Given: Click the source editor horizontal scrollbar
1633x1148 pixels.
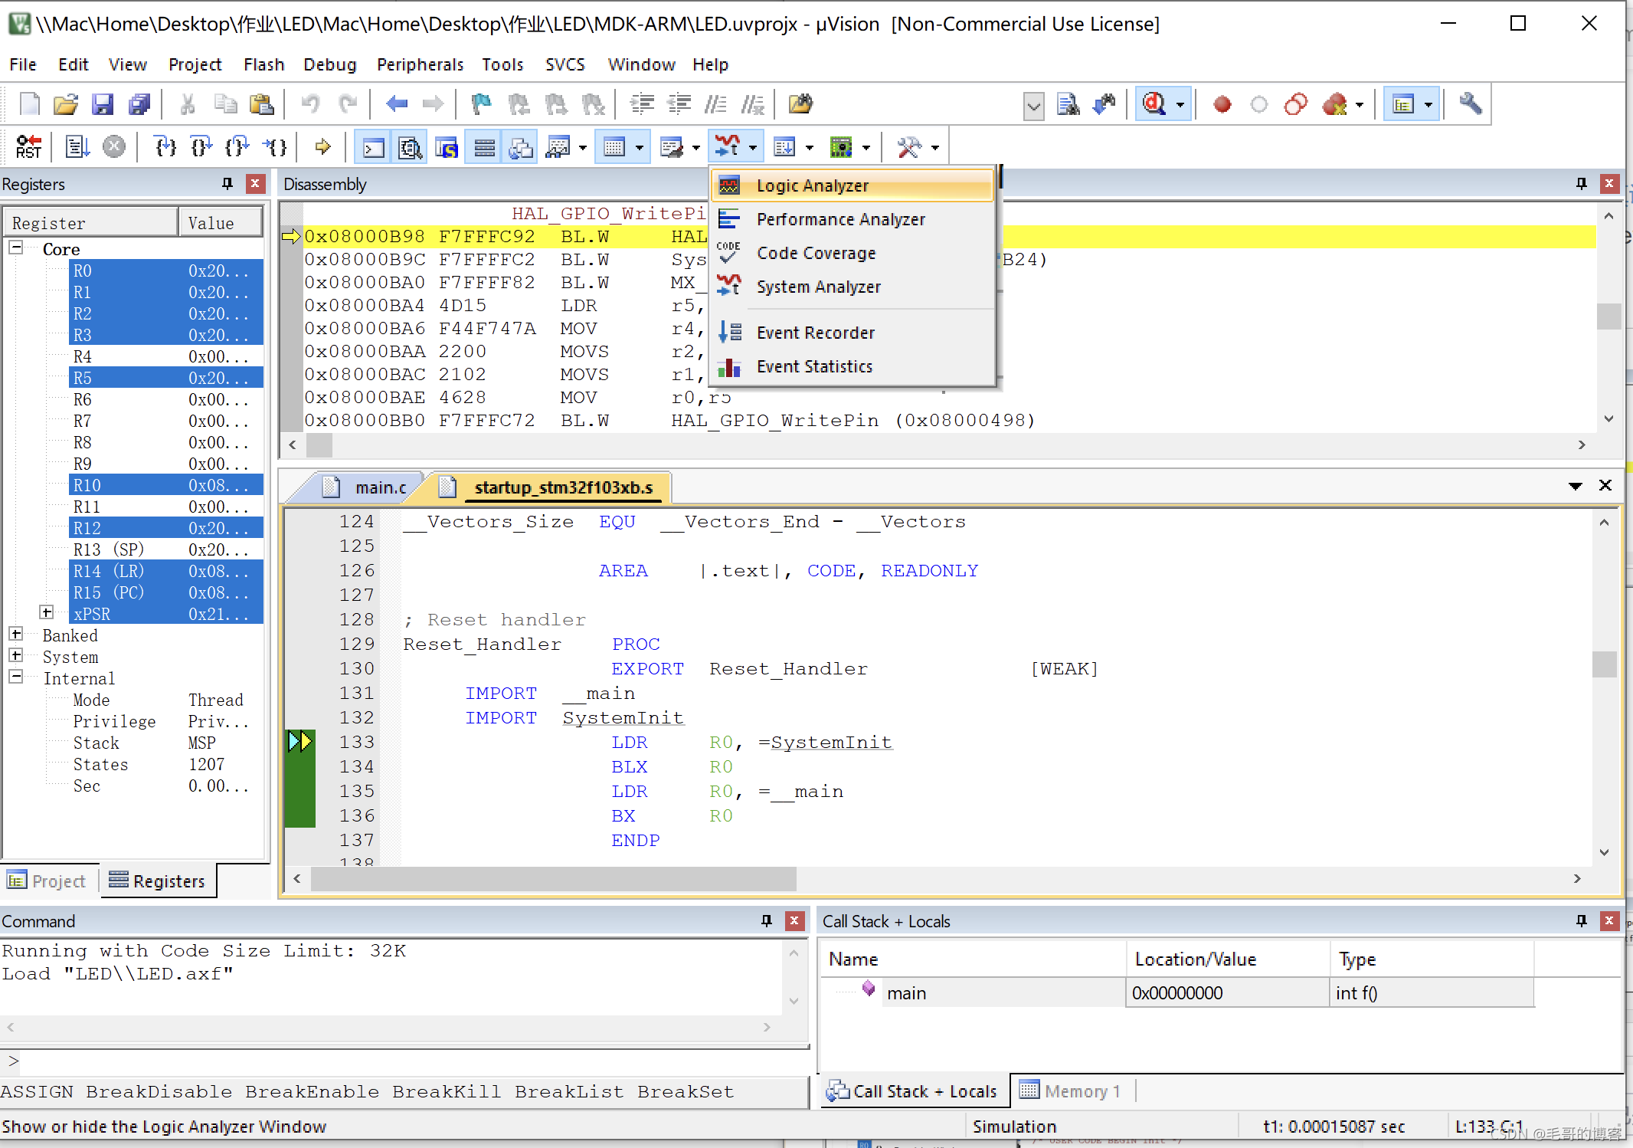Looking at the screenshot, I should (x=553, y=879).
